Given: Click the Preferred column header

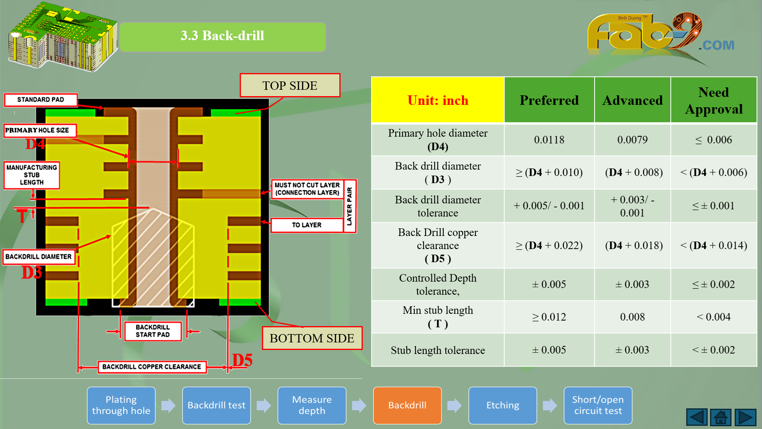Looking at the screenshot, I should pos(549,100).
